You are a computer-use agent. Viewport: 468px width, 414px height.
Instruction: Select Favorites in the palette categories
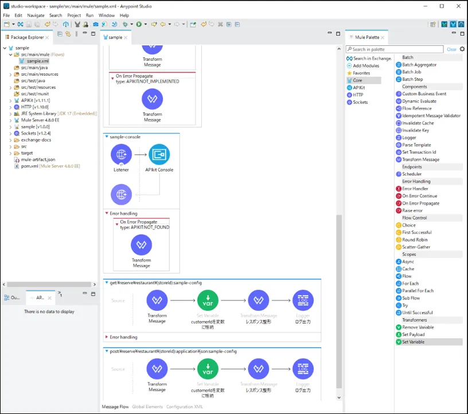[x=358, y=73]
